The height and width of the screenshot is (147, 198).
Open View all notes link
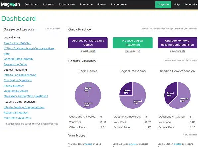coord(190,135)
